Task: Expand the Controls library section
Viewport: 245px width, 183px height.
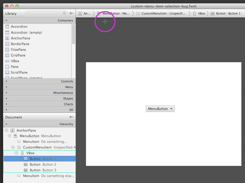Action: [x=6, y=81]
